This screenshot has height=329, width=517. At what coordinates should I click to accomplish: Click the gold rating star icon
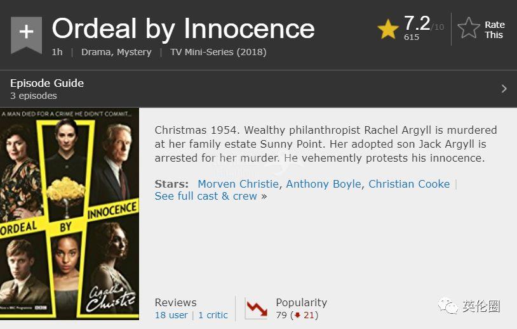tap(387, 29)
